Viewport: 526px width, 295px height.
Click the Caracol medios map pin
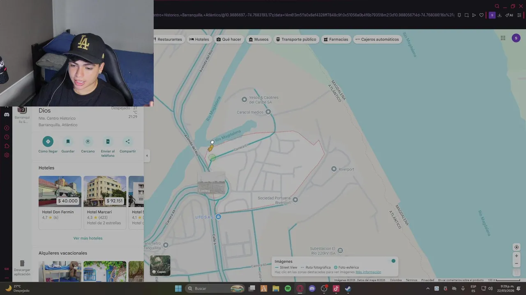tap(268, 112)
